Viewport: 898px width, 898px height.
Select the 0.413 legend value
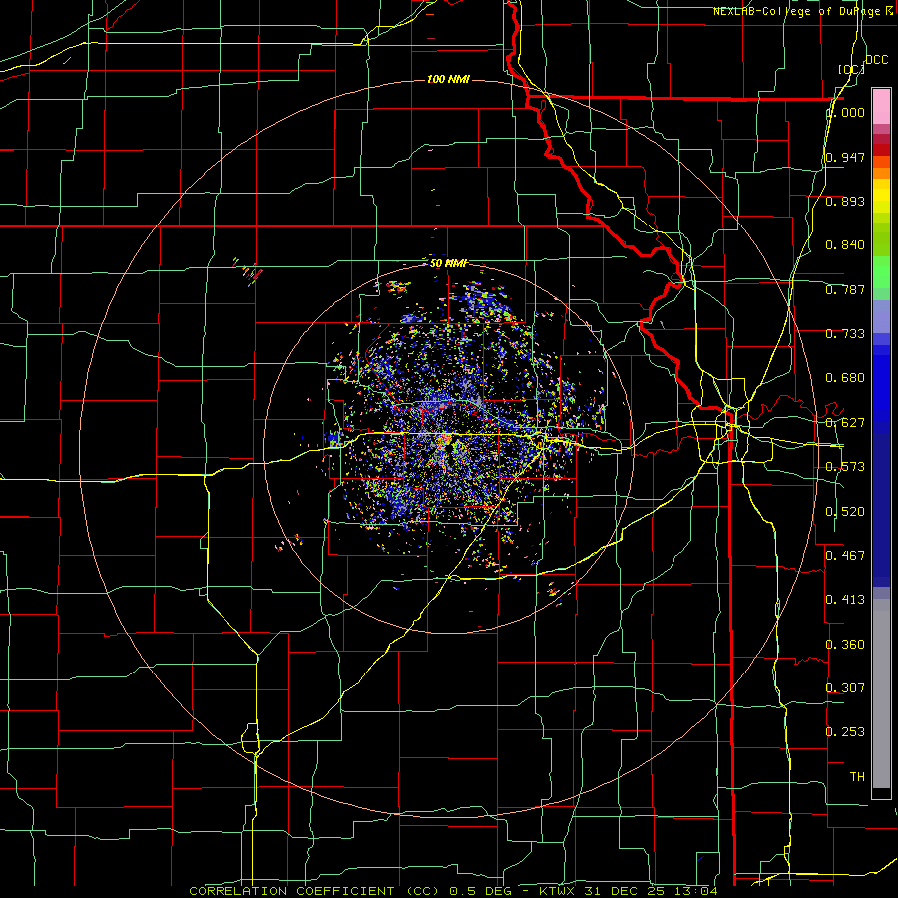click(845, 600)
